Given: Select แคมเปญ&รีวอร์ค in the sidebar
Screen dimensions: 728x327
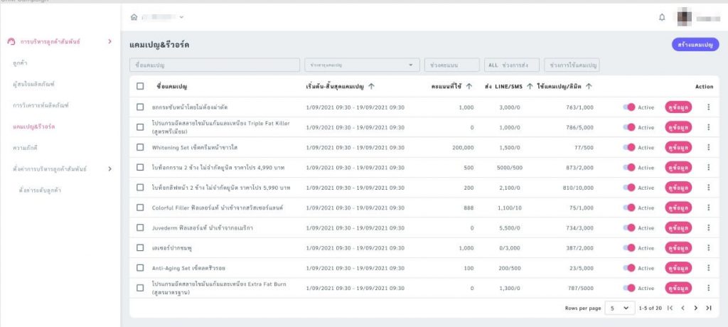Looking at the screenshot, I should 34,127.
